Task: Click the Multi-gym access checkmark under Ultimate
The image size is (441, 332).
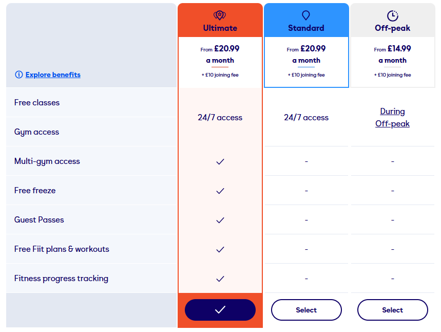Action: [x=220, y=161]
